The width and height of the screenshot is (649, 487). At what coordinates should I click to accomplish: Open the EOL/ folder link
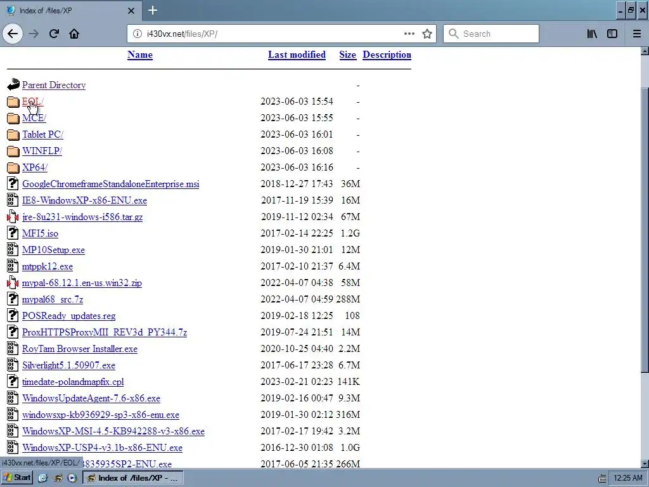(x=33, y=101)
